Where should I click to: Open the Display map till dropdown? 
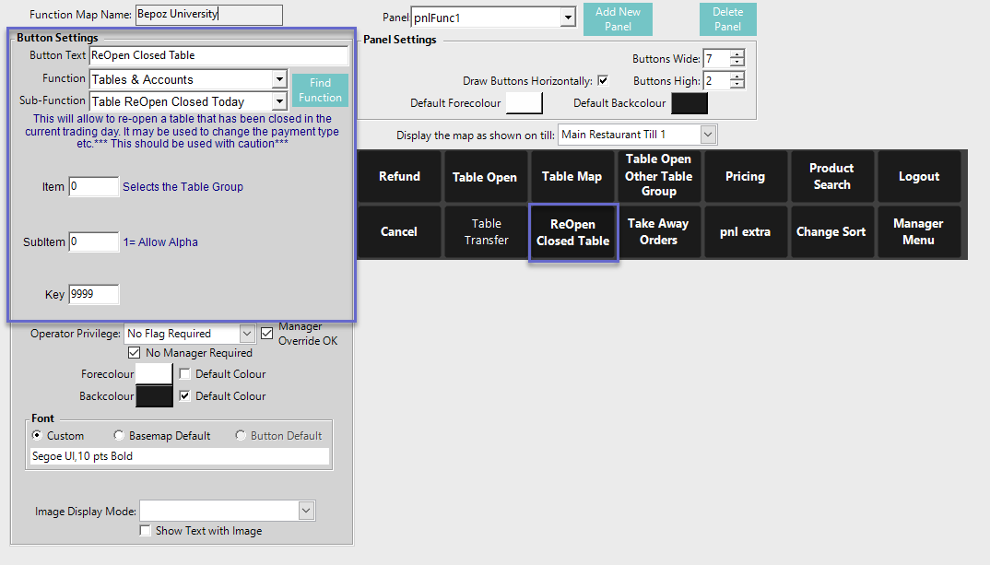pyautogui.click(x=709, y=135)
